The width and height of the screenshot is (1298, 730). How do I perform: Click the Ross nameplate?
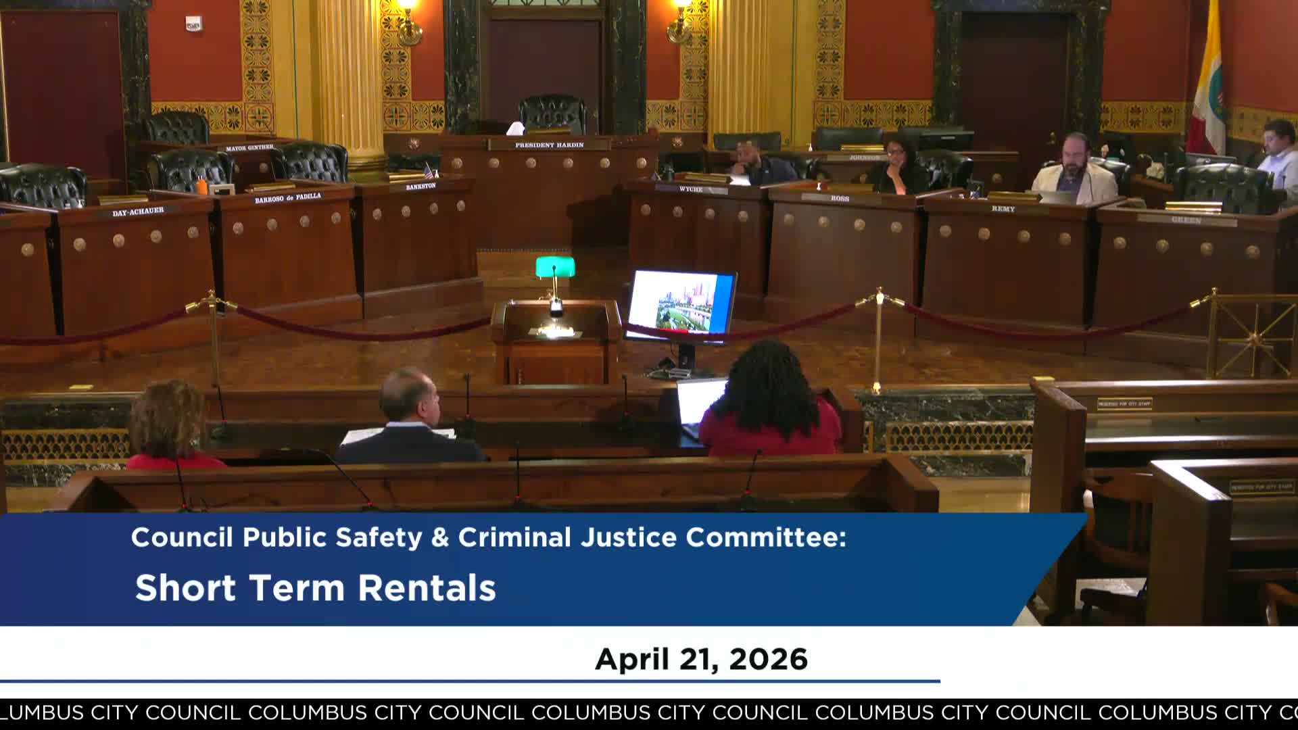click(x=839, y=198)
